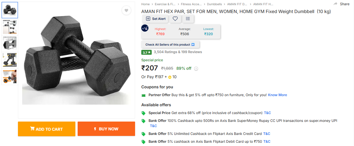
Task: Go to Home in the breadcrumb
Action: point(146,4)
